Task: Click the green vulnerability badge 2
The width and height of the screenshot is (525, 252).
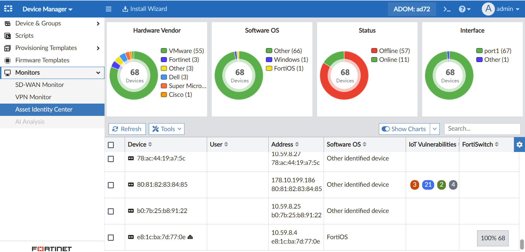Action: coord(442,185)
